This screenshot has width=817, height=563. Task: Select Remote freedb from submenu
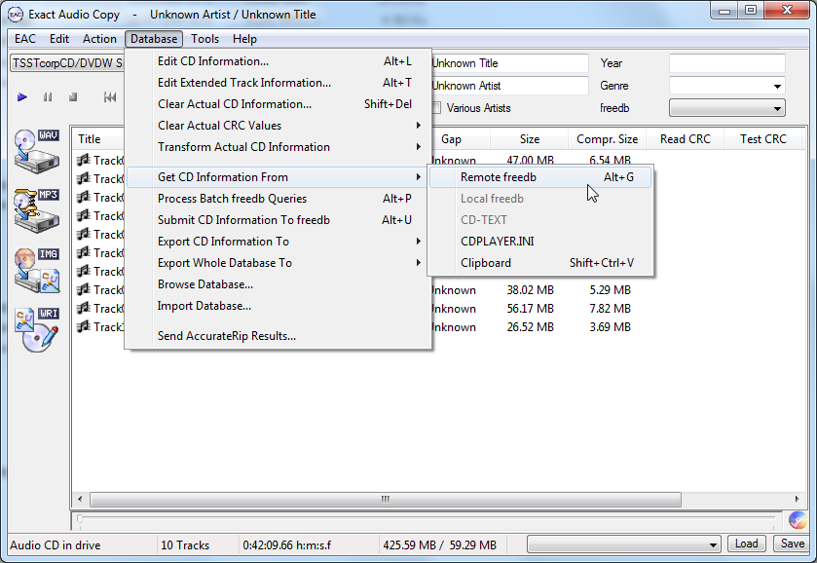pos(499,177)
